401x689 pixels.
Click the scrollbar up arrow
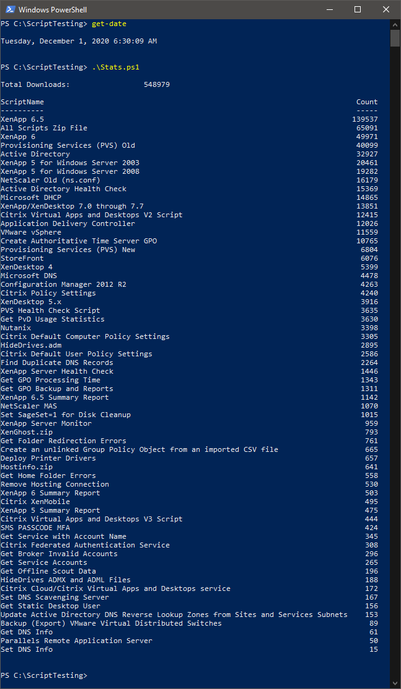pos(395,24)
